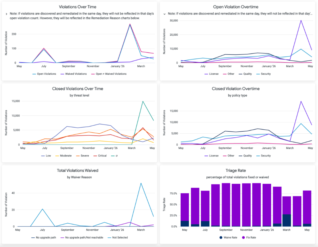Screen dimensions: 318x247
Task: Toggle Waived Violations legend entry
Action: click(x=74, y=74)
